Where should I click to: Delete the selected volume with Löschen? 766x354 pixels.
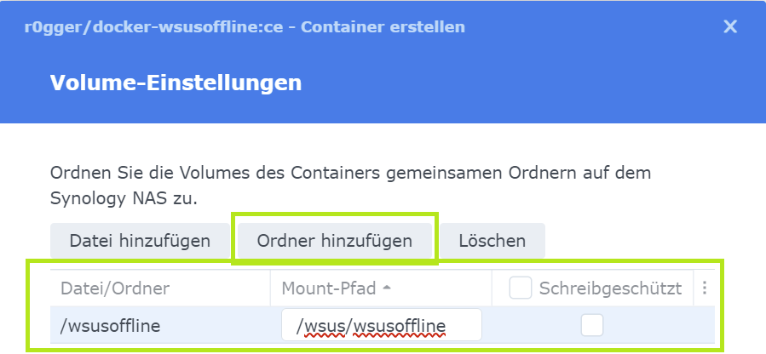492,241
